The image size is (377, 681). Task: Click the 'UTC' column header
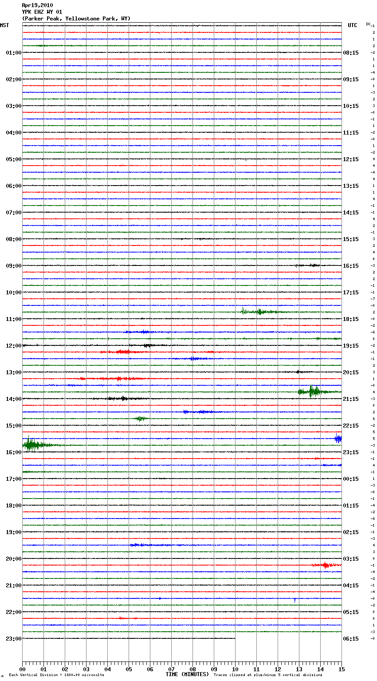point(353,25)
